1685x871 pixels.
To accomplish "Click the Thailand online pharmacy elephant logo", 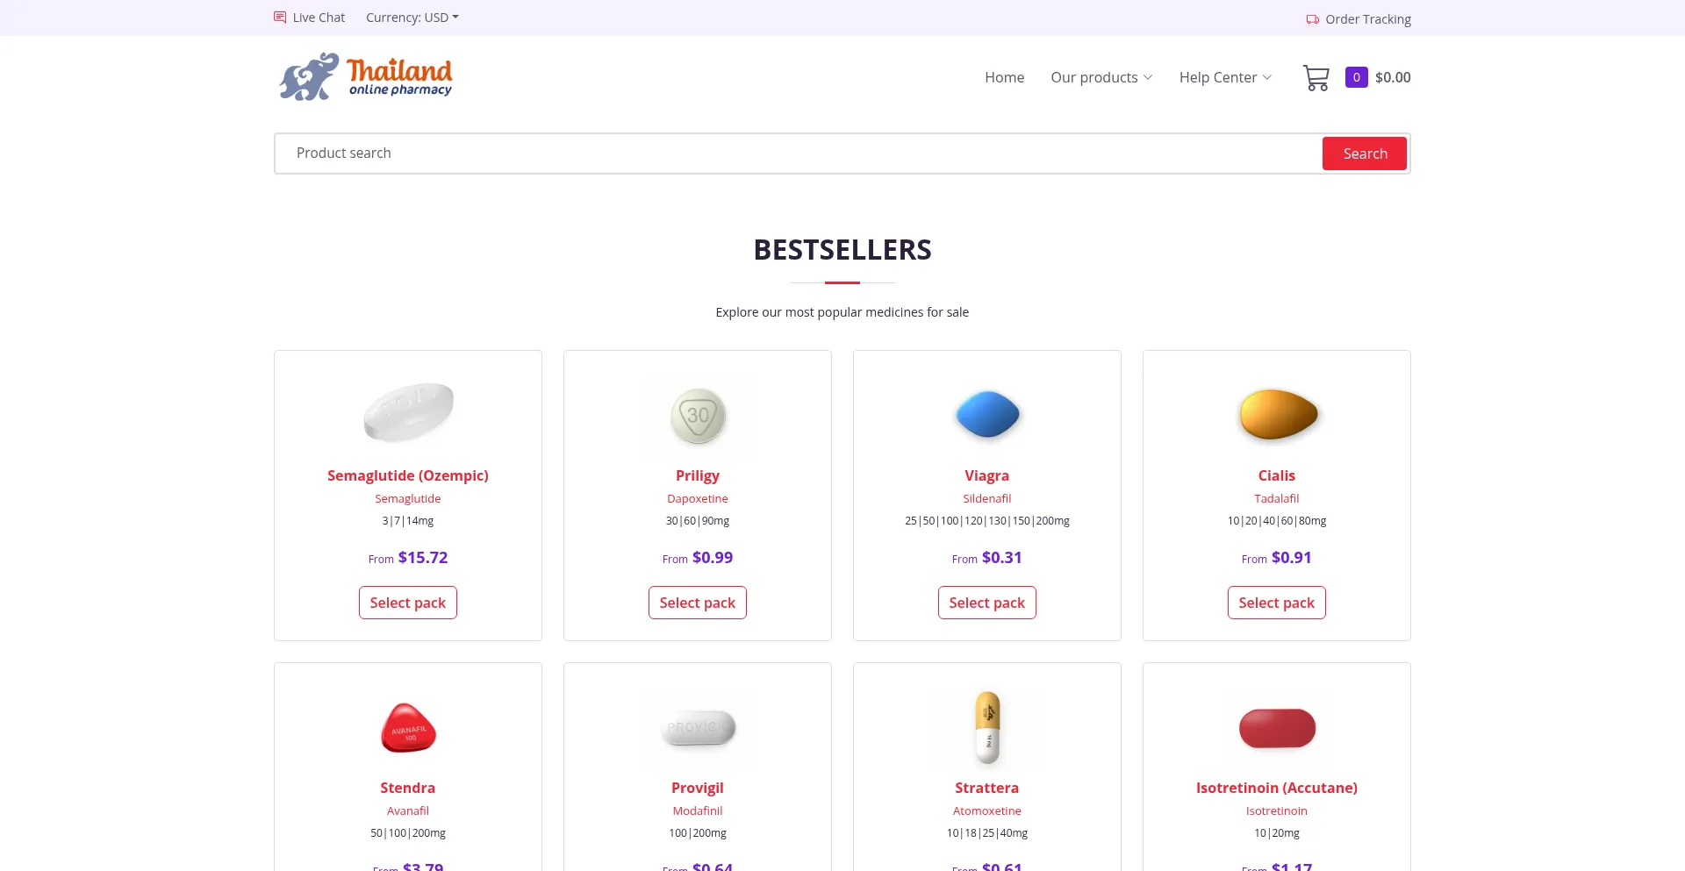I will [365, 77].
